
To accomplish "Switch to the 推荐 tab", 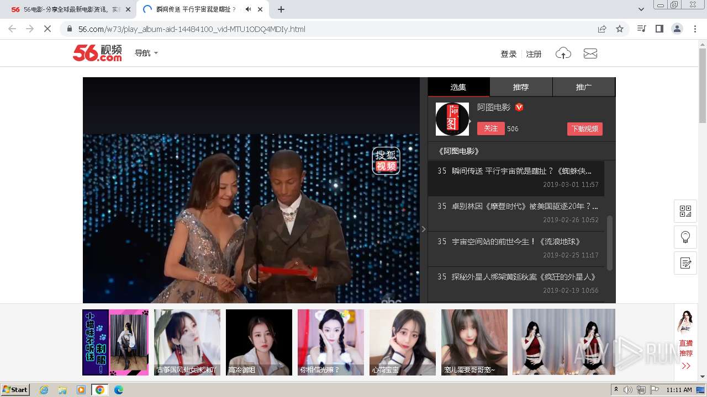I will (521, 87).
